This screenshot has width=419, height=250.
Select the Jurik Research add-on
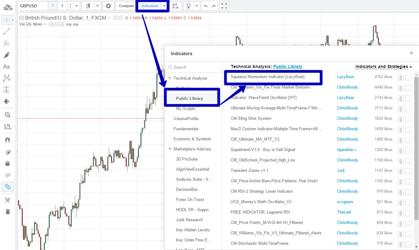[x=189, y=220]
